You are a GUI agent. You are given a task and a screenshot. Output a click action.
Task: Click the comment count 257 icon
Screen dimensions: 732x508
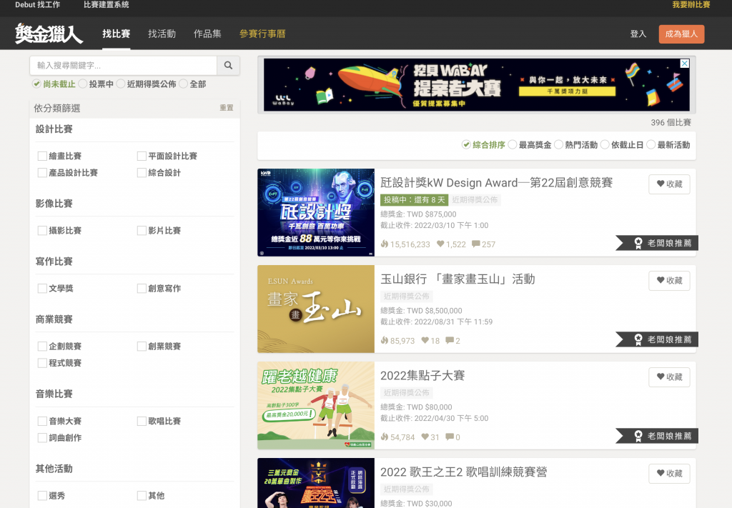coord(475,244)
